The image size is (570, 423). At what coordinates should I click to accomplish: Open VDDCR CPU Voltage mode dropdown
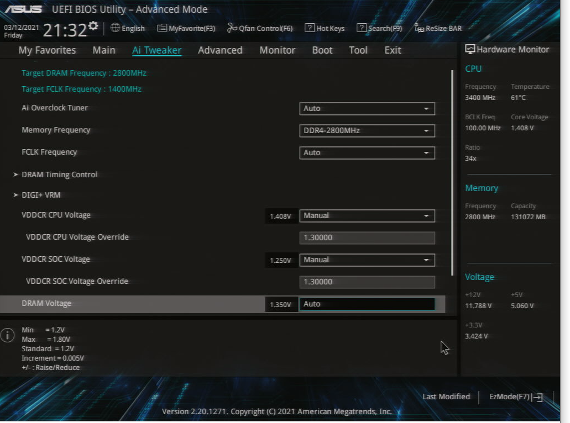[367, 216]
